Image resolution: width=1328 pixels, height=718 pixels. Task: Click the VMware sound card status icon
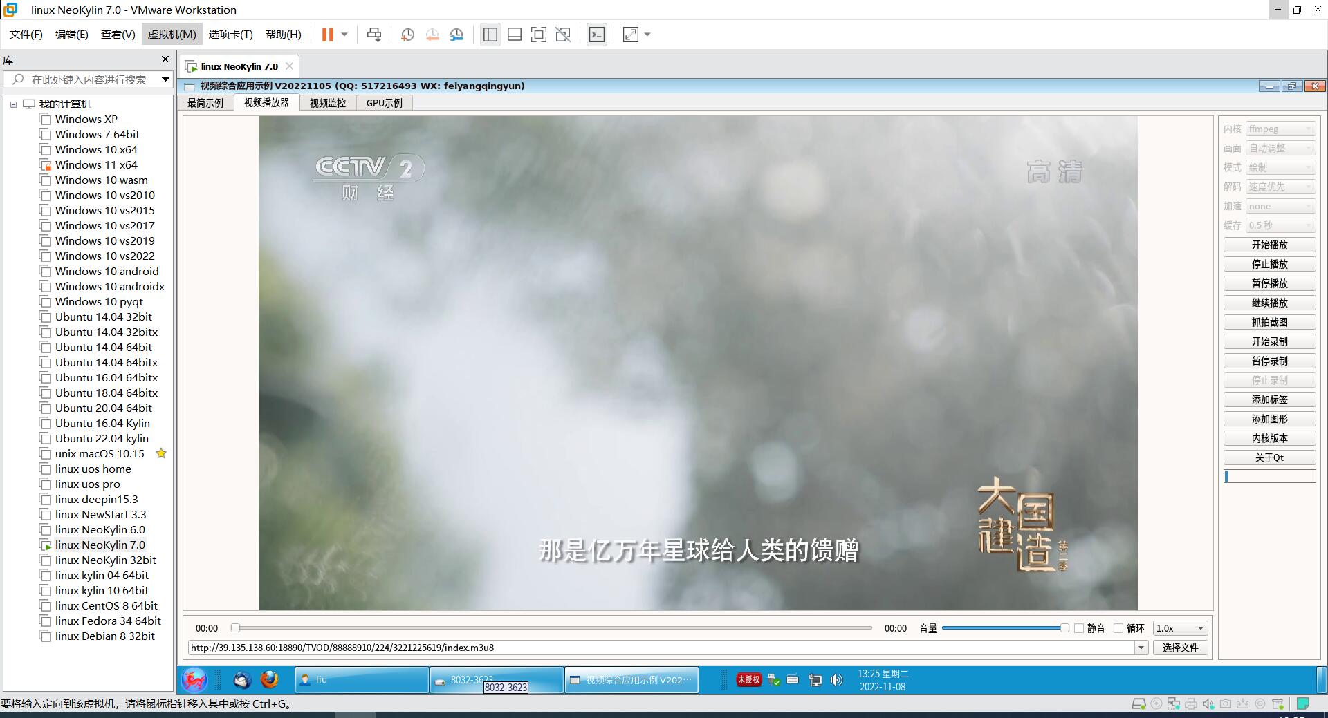1208,704
